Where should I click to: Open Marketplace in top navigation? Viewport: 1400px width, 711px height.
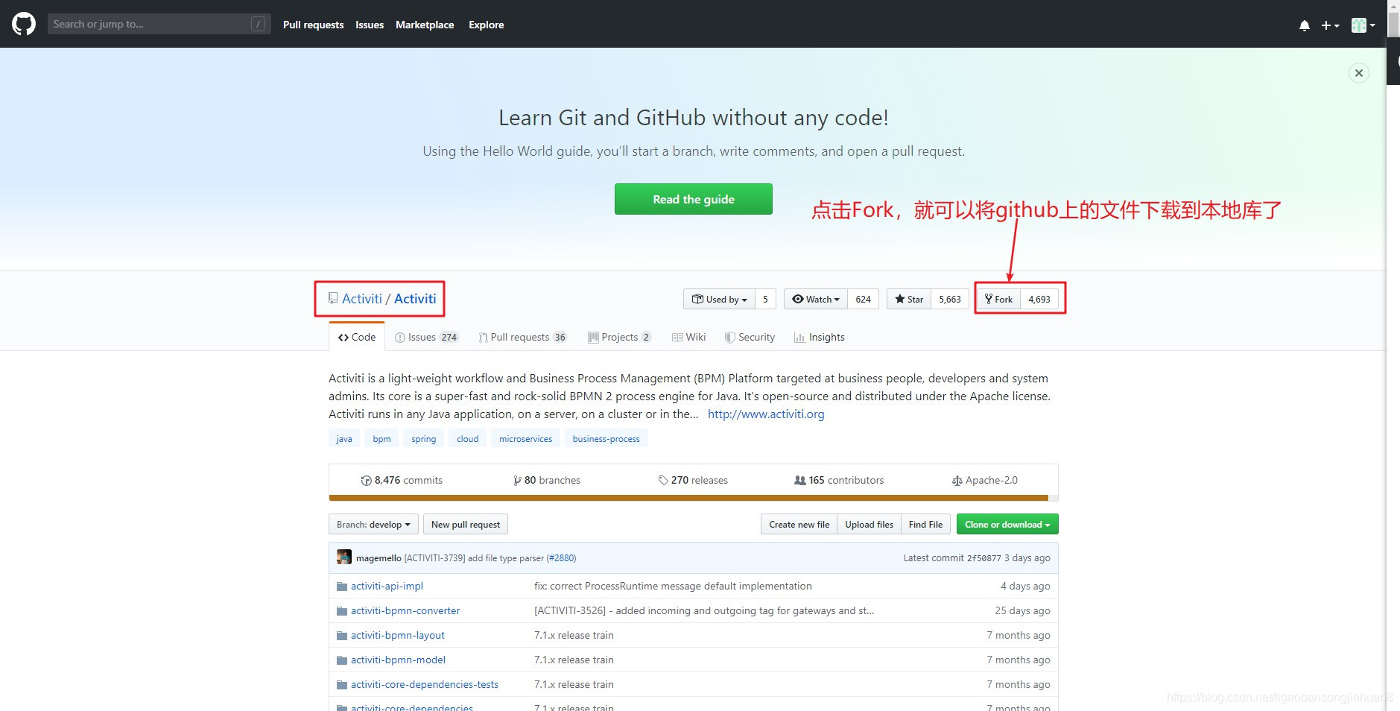pyautogui.click(x=425, y=25)
